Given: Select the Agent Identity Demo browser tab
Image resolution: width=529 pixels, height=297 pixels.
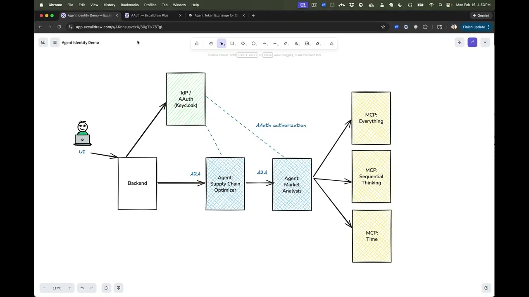Looking at the screenshot, I should tap(89, 15).
